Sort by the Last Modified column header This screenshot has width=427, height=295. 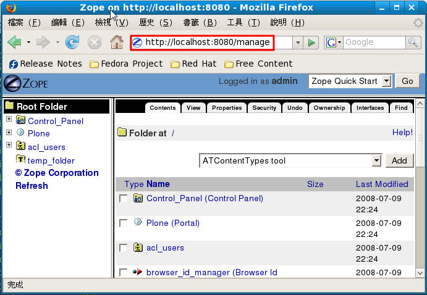pos(382,184)
